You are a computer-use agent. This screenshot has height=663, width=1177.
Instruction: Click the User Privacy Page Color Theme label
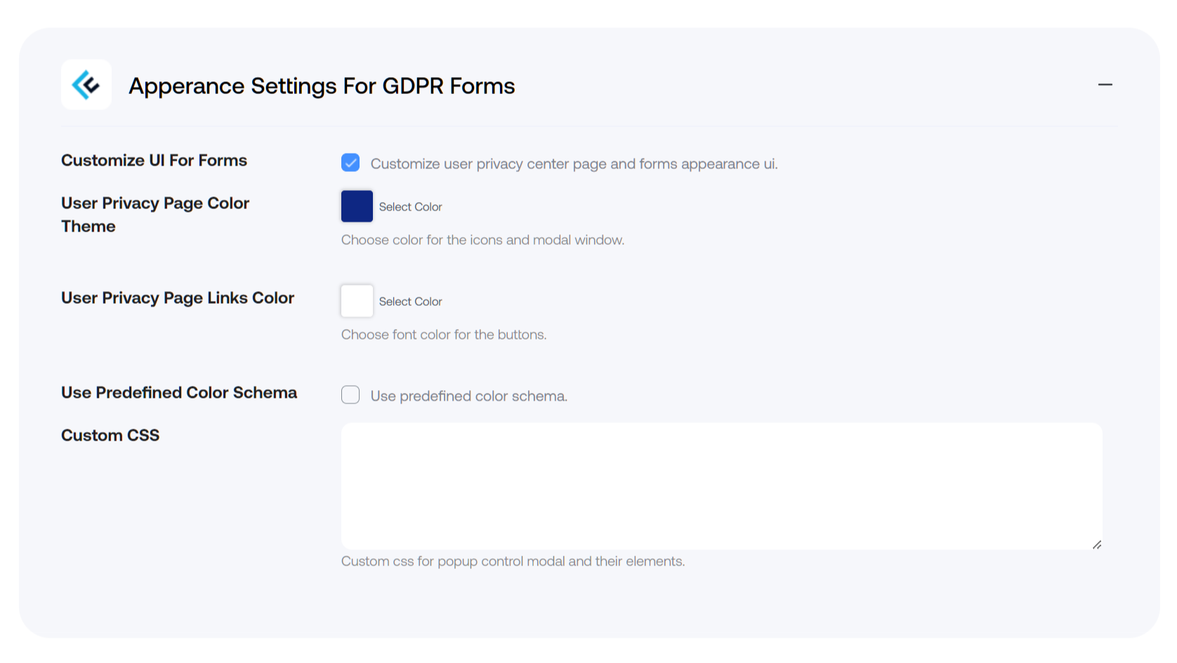pyautogui.click(x=155, y=215)
